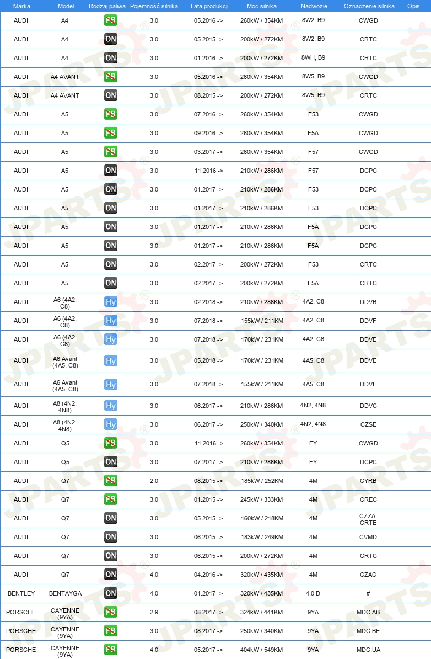Click Hy icon in A6 (4A2, C8) DDVE row
This screenshot has width=431, height=659.
tap(111, 339)
